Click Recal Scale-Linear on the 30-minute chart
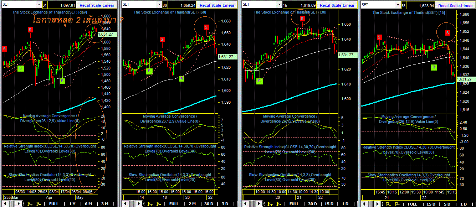The width and height of the screenshot is (476, 207). 337,5
